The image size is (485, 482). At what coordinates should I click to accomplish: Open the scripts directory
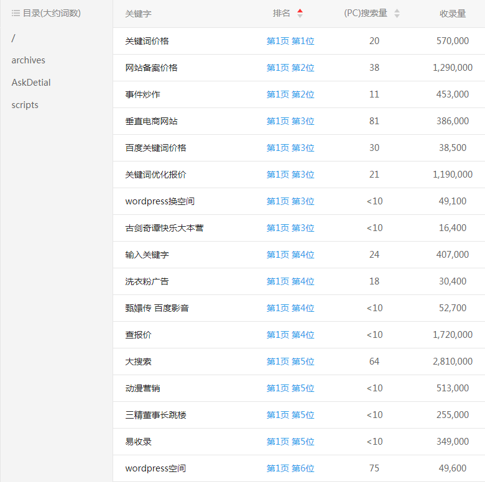[x=25, y=105]
